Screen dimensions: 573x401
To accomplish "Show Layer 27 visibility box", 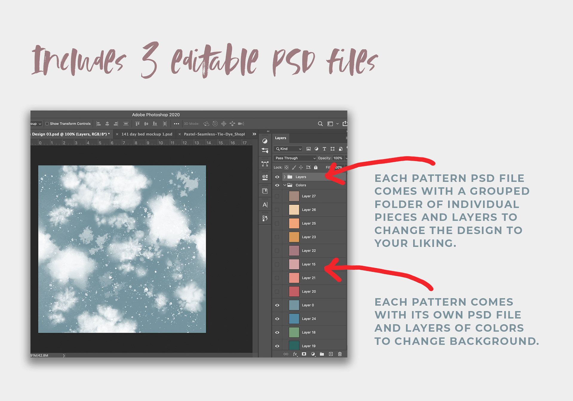I will point(277,196).
